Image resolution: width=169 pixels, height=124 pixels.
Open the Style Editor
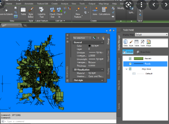coord(31,12)
